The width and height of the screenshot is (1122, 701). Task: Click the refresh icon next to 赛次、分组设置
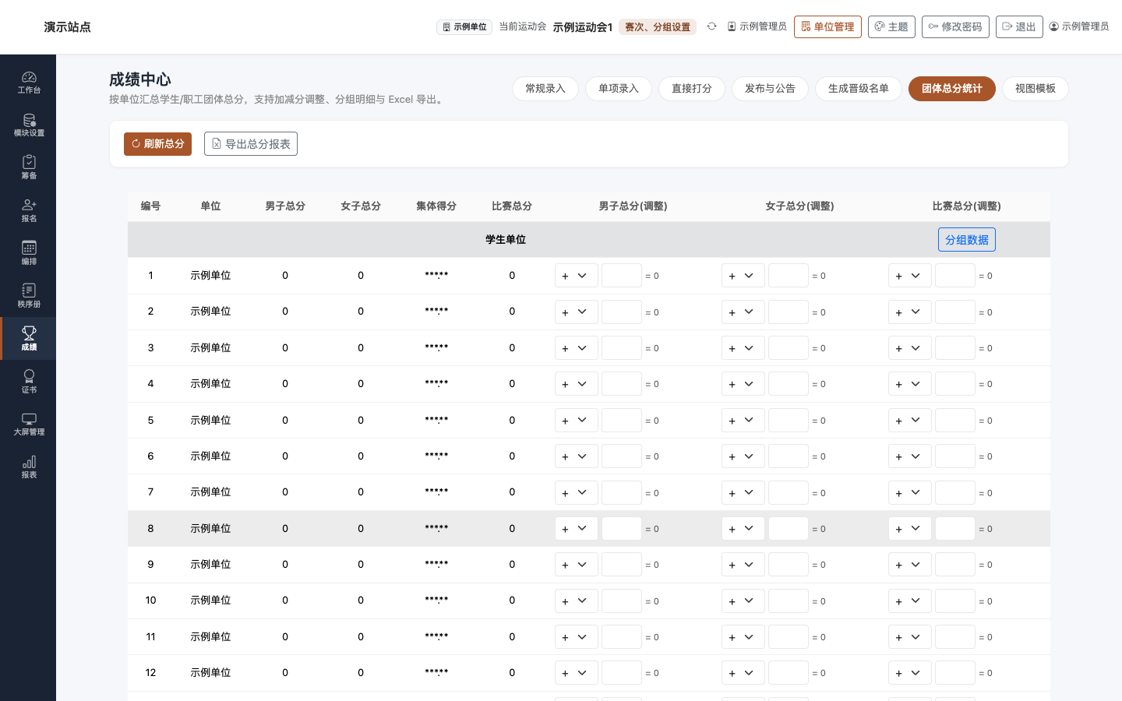711,26
